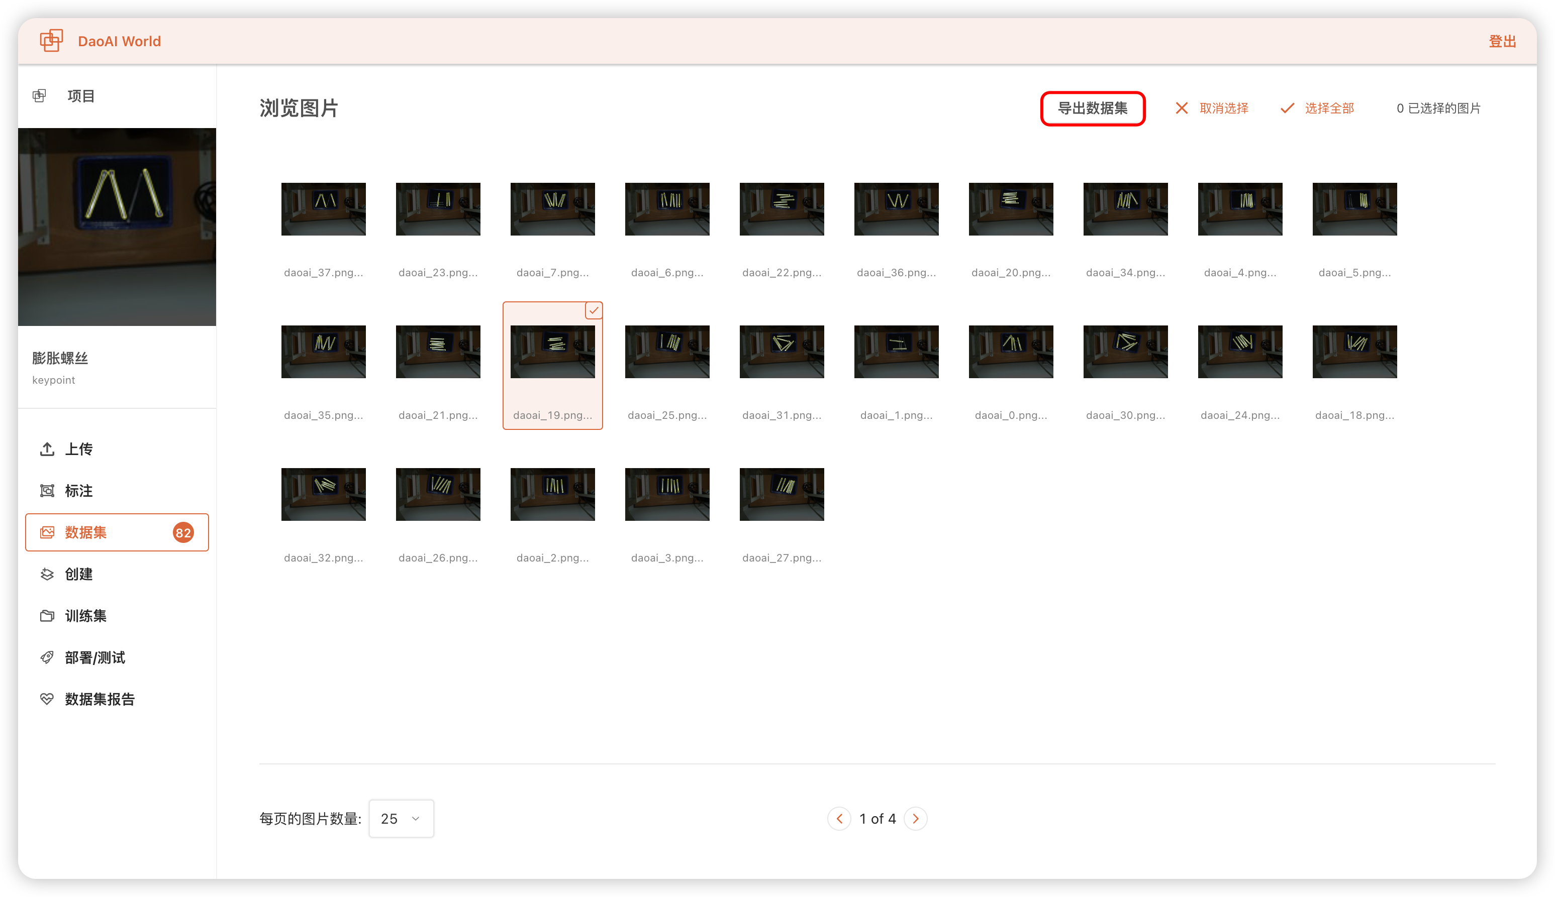This screenshot has width=1555, height=897.
Task: Open the 创建 menu item
Action: [x=117, y=574]
